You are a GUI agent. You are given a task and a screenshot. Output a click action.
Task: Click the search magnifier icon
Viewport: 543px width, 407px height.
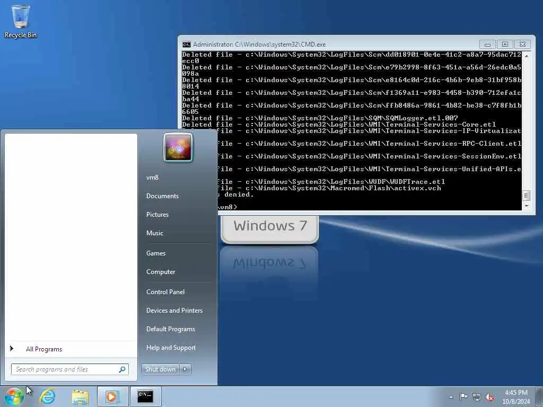pos(122,369)
